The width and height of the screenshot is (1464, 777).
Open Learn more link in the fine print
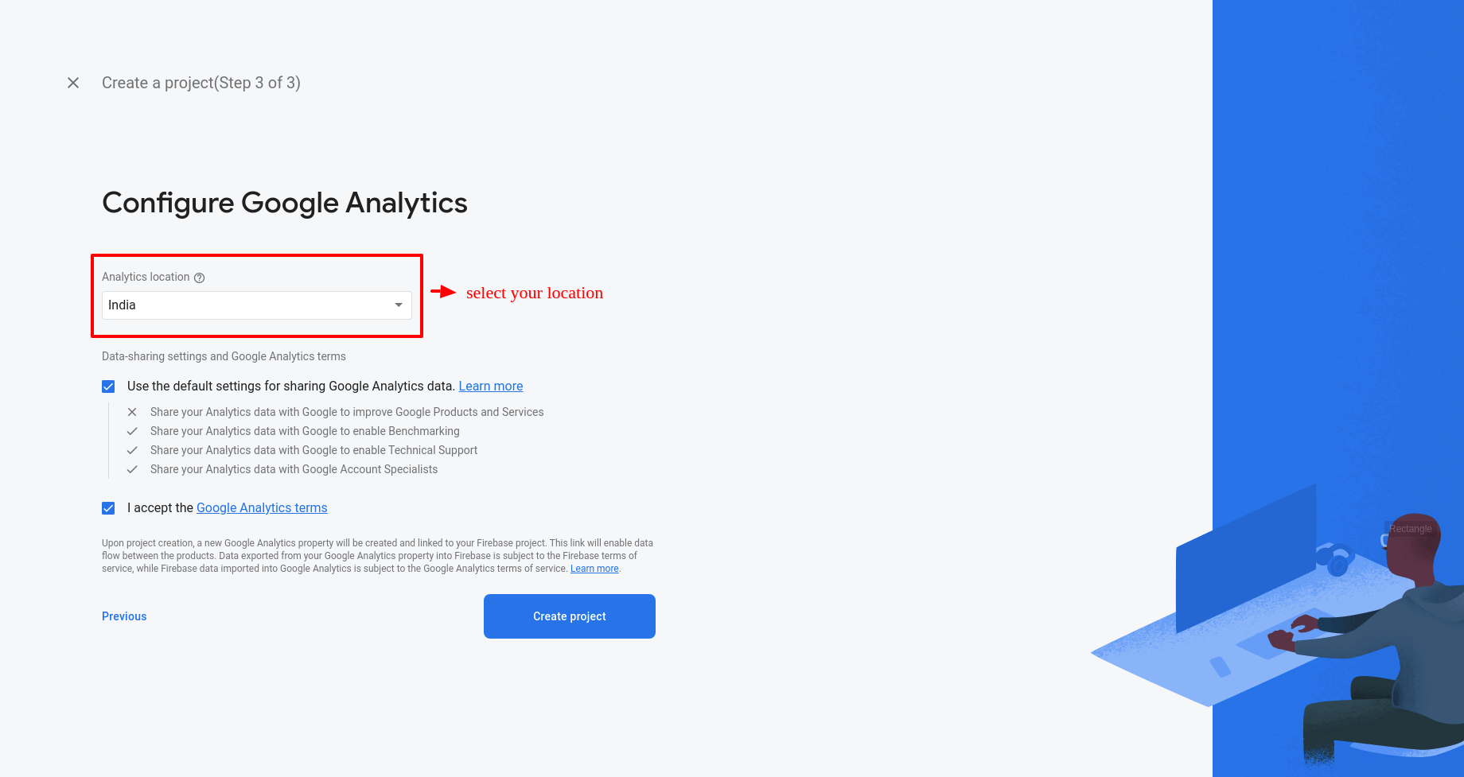point(594,569)
